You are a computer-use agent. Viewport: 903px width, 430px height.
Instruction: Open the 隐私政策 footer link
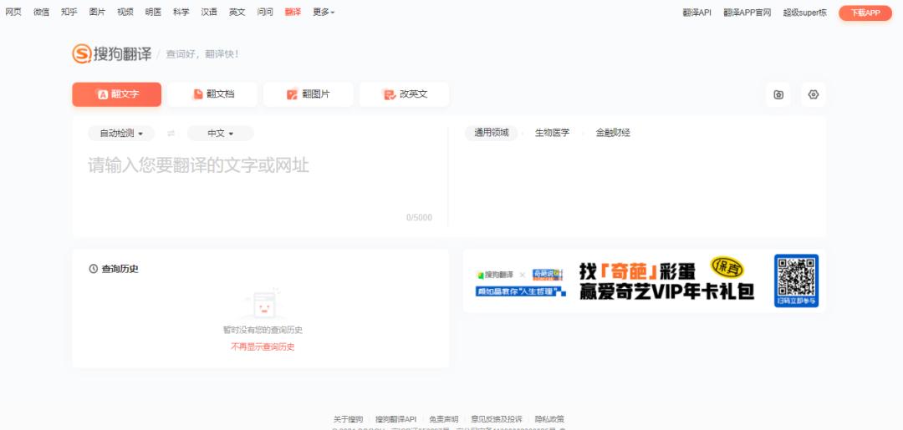(549, 419)
